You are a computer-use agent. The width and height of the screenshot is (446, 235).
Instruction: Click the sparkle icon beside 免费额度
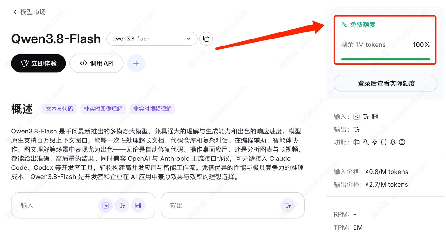[x=344, y=25]
